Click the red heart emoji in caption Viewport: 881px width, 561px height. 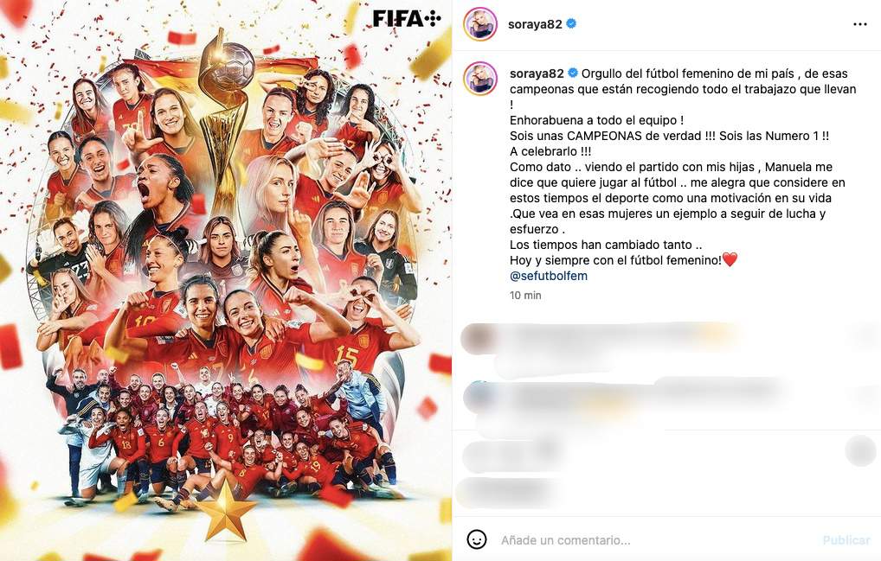(x=730, y=259)
